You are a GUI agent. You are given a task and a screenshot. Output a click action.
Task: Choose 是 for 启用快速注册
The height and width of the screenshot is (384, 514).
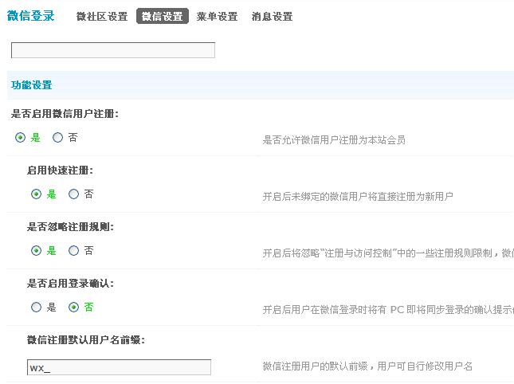point(36,194)
